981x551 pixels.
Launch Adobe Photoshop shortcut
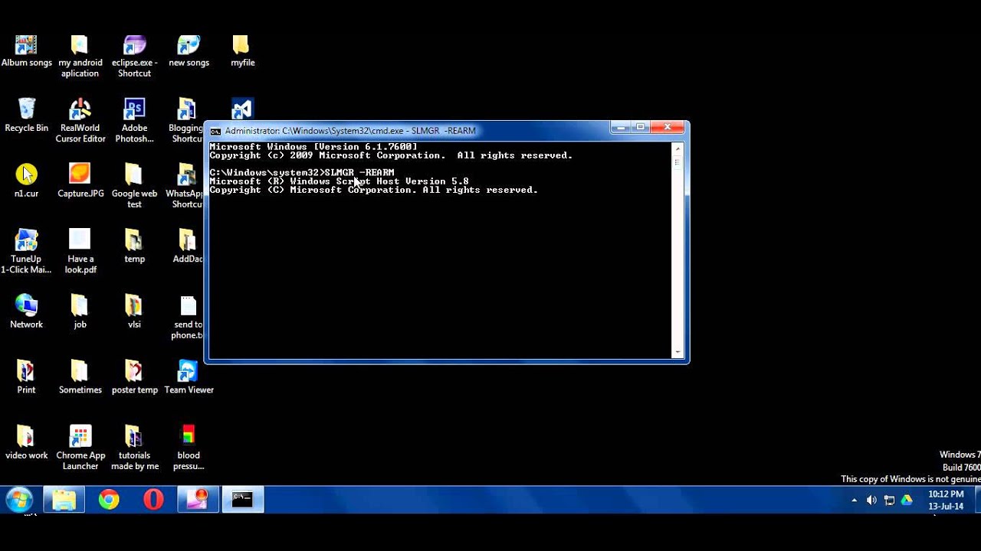(134, 122)
